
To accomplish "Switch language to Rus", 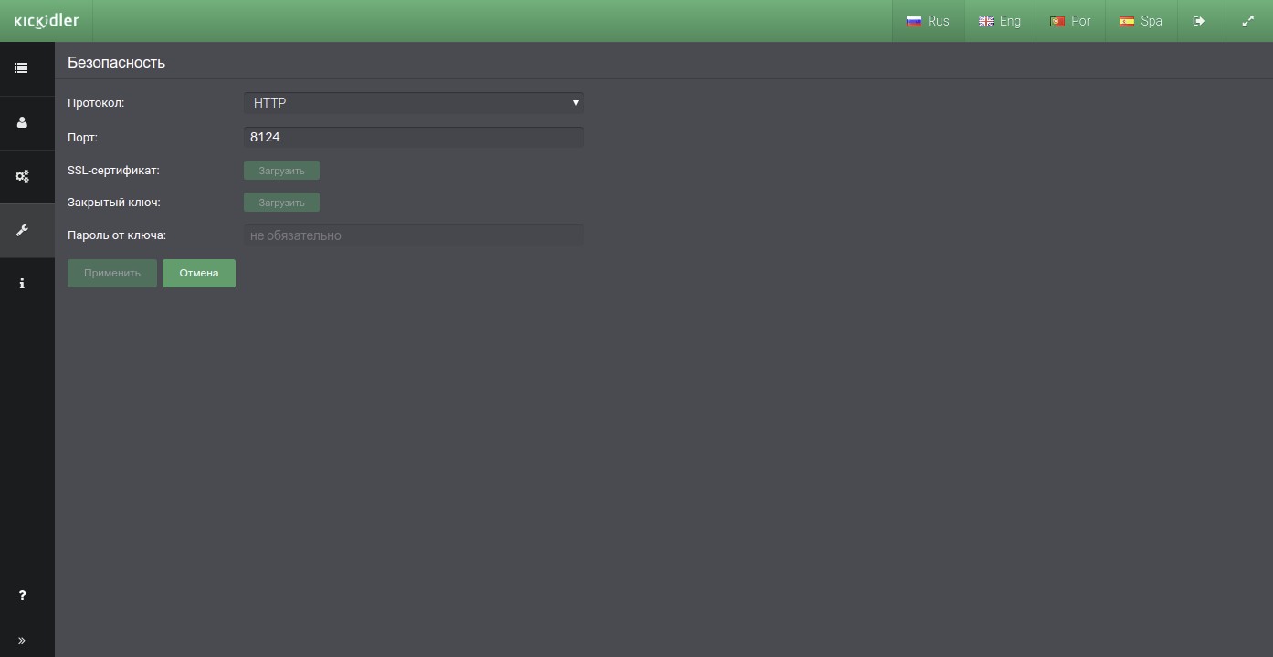I will [928, 21].
